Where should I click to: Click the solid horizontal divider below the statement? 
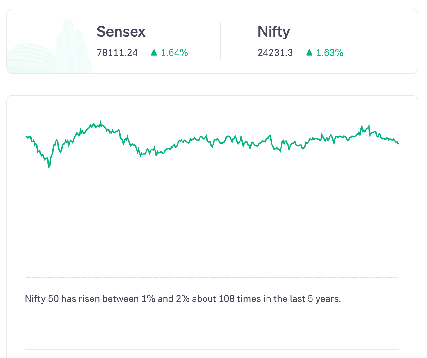coord(212,349)
